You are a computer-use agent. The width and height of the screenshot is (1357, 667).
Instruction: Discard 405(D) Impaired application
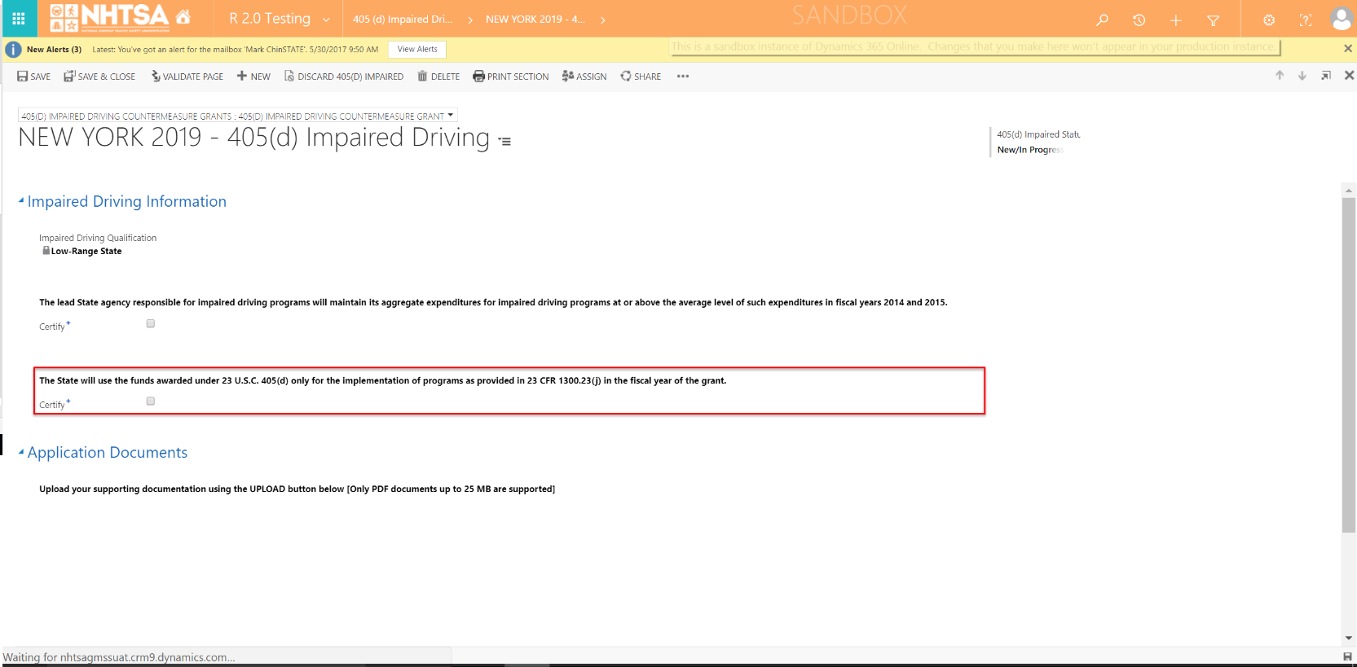click(x=344, y=77)
